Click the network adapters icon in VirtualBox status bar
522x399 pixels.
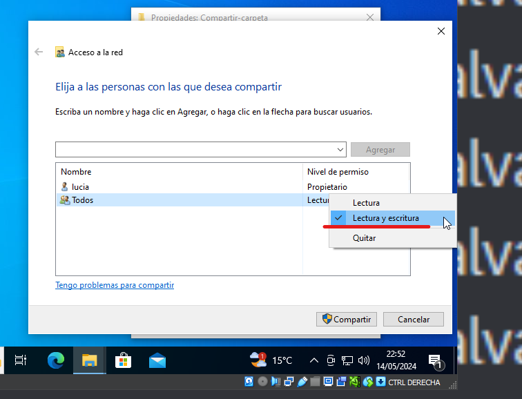289,381
